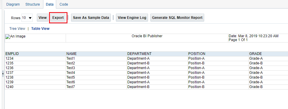Collapse the left pane with arrow handle
288x109 pixels.
click(x=3, y=74)
